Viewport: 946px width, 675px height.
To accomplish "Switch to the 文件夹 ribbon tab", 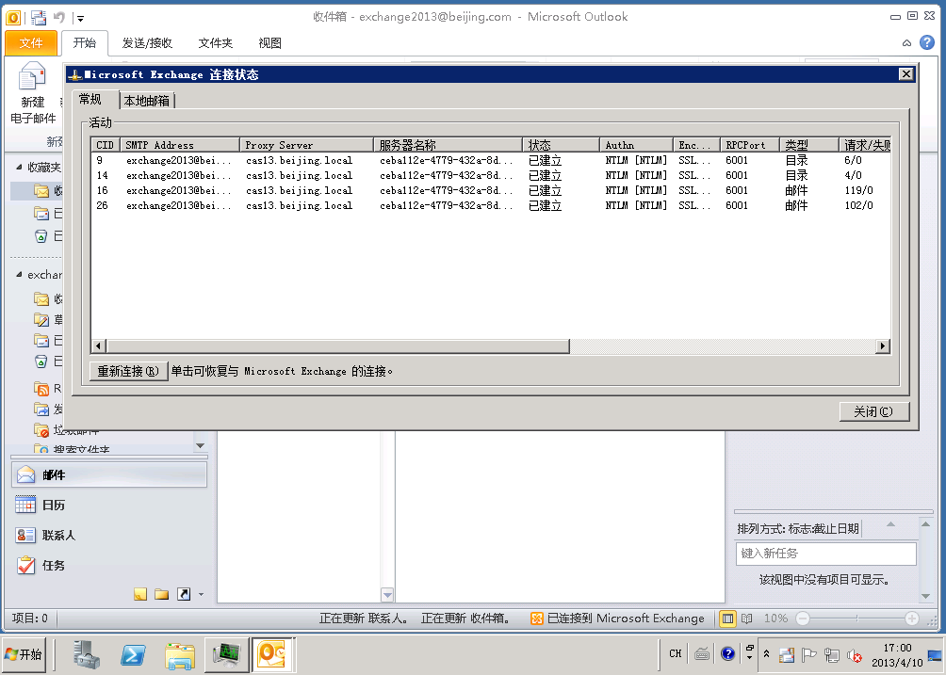I will [x=216, y=42].
